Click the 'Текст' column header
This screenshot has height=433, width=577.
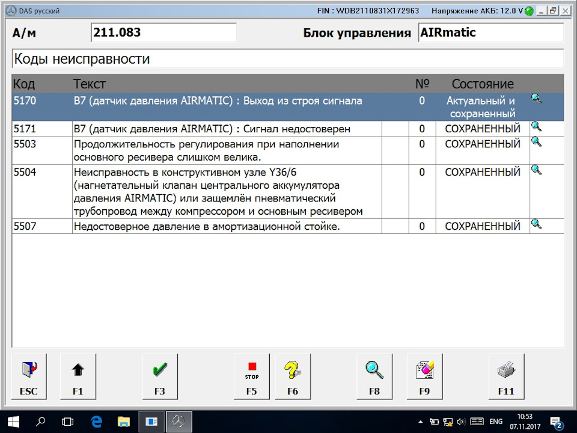tap(90, 84)
